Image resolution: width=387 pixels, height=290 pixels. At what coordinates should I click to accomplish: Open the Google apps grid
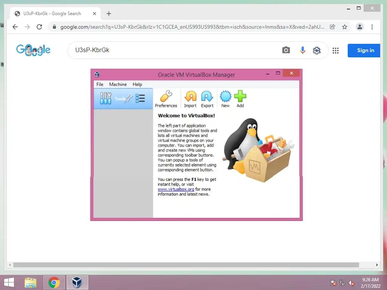336,51
